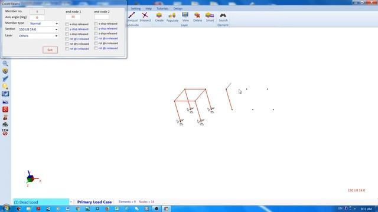Click the magnifier zoom icon in left sidebar
The height and width of the screenshot is (212, 378).
click(x=5, y=64)
